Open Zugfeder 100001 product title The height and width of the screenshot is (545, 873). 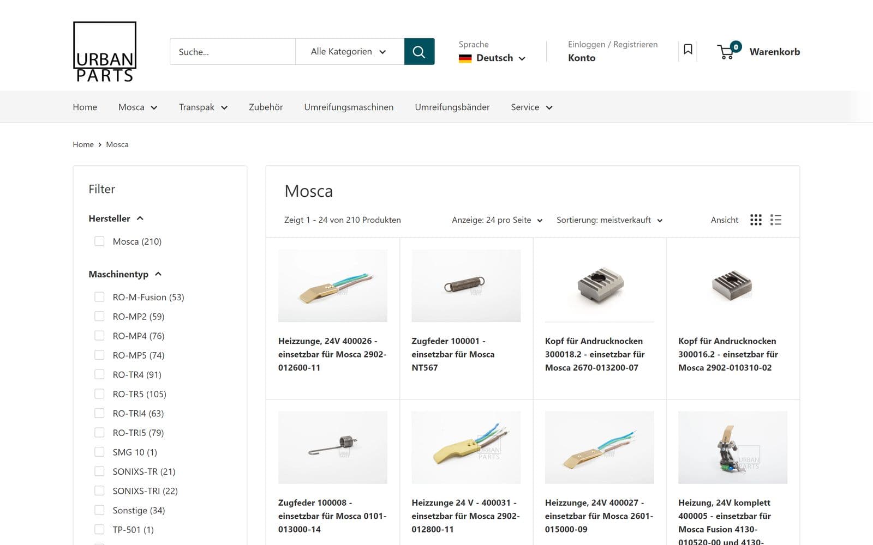pos(453,354)
